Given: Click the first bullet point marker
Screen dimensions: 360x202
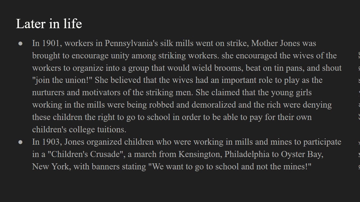Looking at the screenshot, I should point(20,43).
